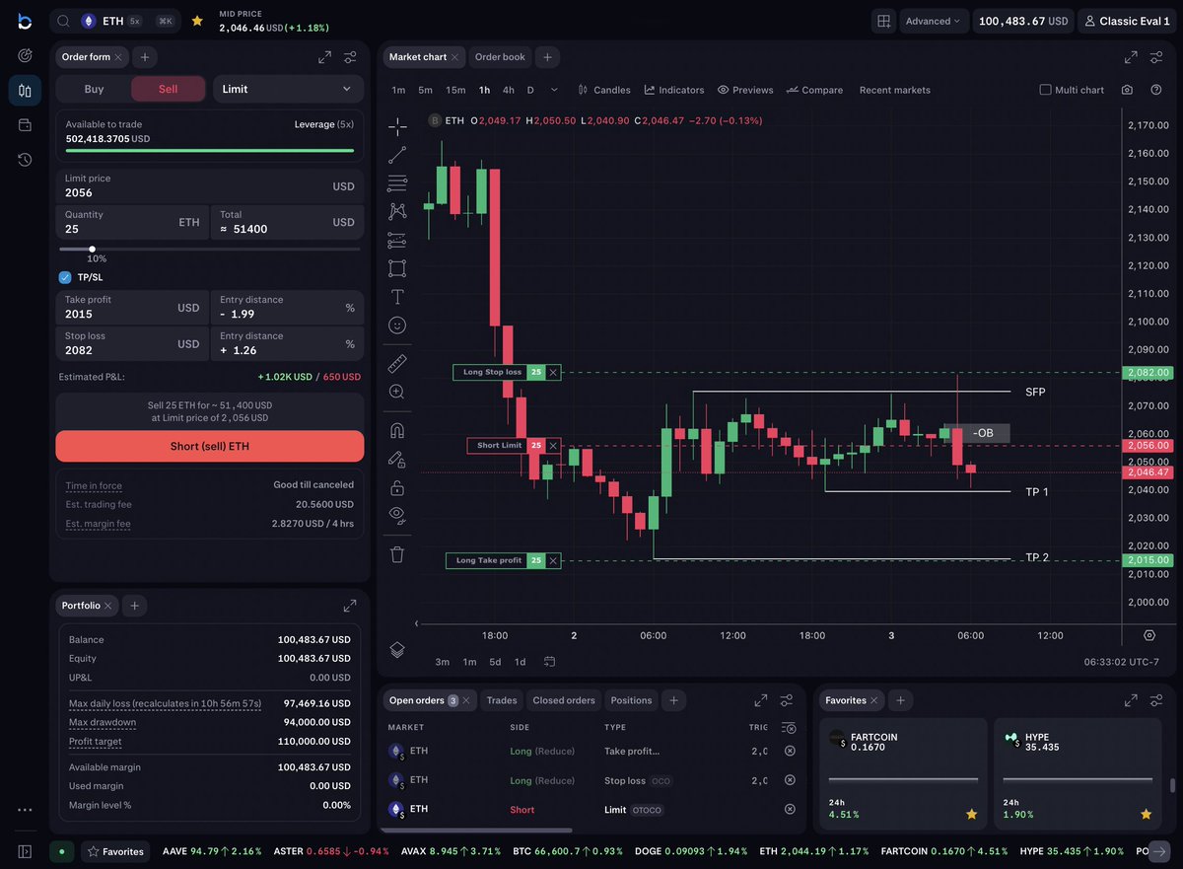The height and width of the screenshot is (869, 1183).
Task: Open the history clock icon in sidebar
Action: pyautogui.click(x=25, y=159)
